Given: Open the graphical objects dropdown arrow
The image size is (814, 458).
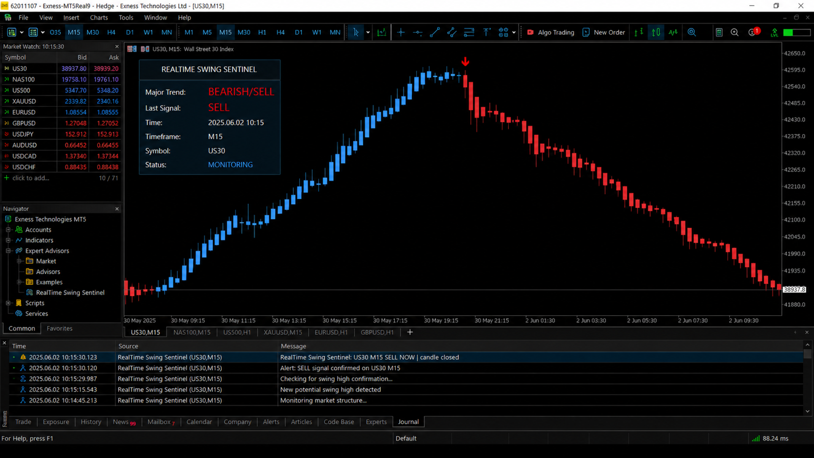Looking at the screenshot, I should click(514, 33).
